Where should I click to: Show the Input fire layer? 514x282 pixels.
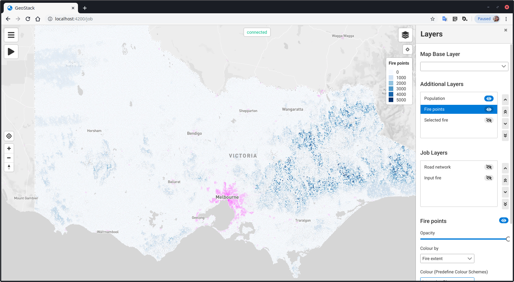click(489, 178)
